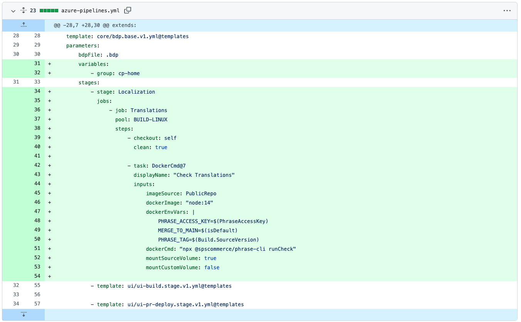This screenshot has width=521, height=322.
Task: Click the 'template: core/bdp.base.v1.yml@templates' line
Action: point(127,36)
